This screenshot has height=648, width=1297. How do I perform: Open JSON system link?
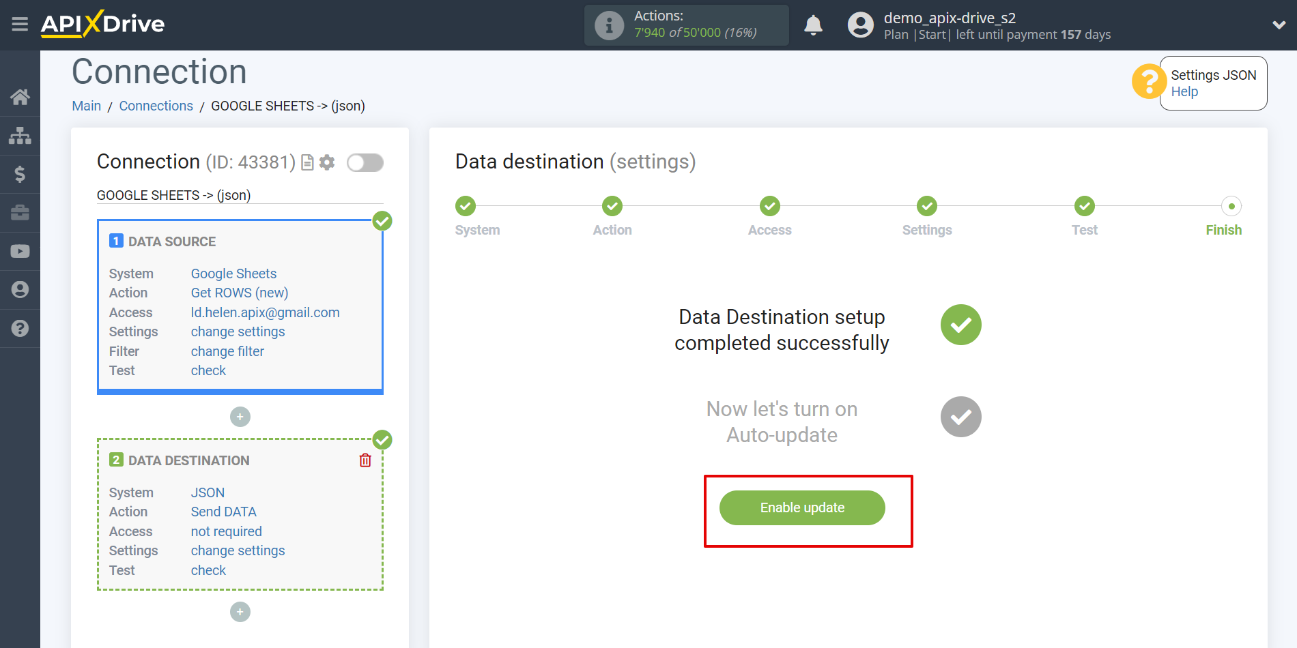208,492
